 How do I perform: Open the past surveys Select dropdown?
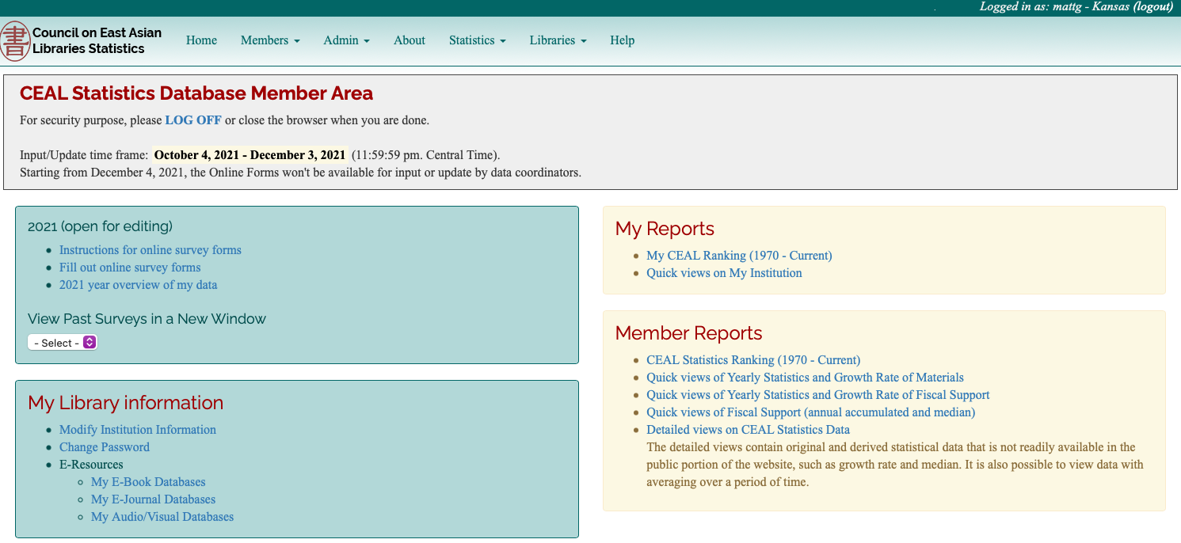pos(63,343)
